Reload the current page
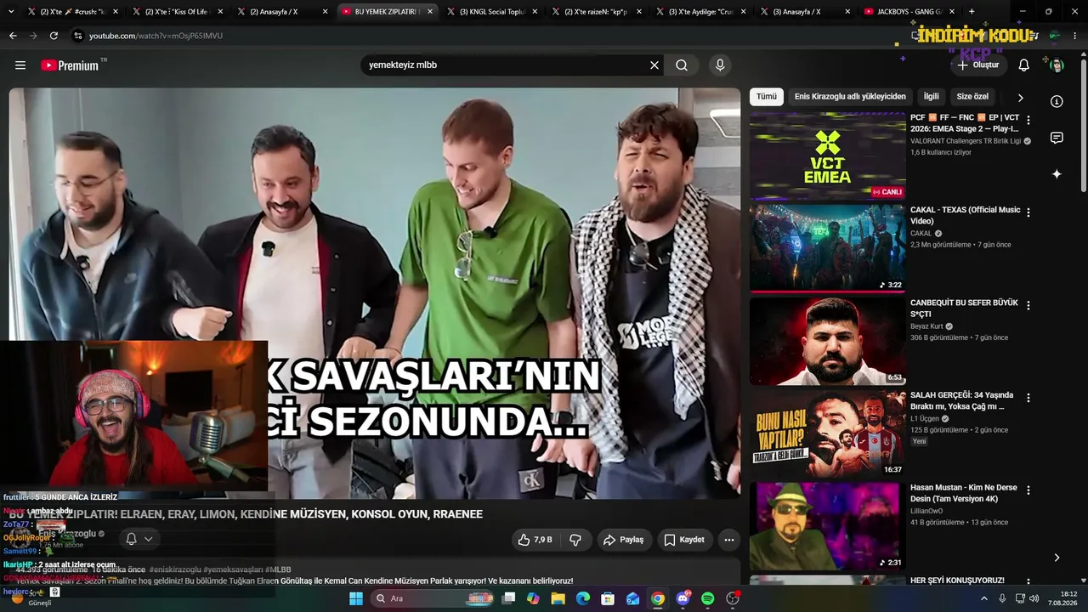The height and width of the screenshot is (612, 1088). tap(54, 36)
